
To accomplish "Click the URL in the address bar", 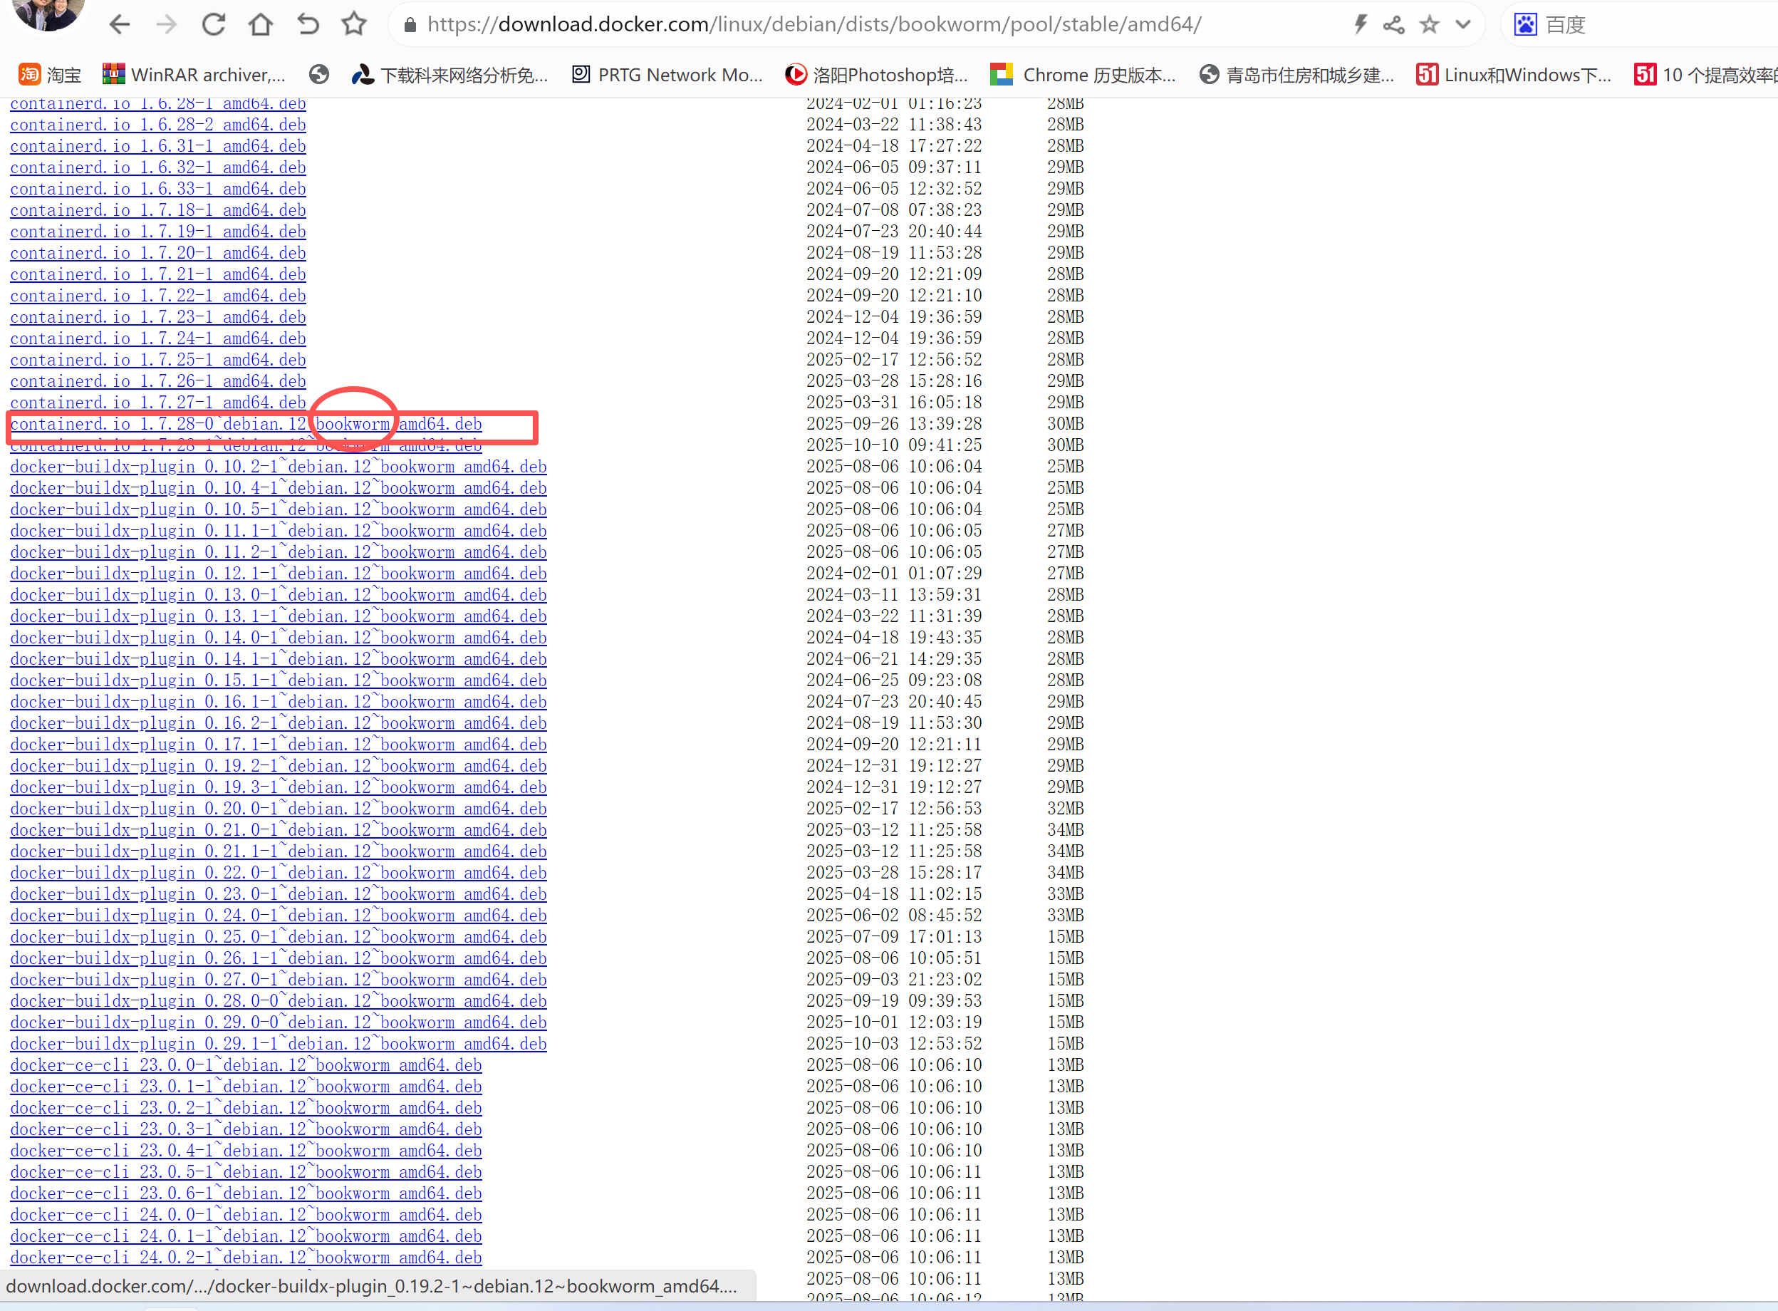I will tap(813, 25).
